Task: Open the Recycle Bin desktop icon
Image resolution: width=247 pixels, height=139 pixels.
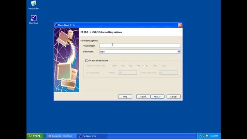Action: [34, 5]
